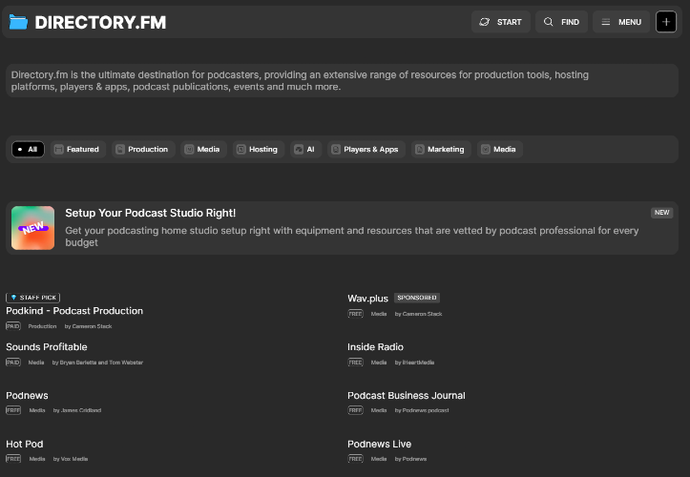Open the Wav.plus listing
The height and width of the screenshot is (477, 690).
pyautogui.click(x=367, y=299)
